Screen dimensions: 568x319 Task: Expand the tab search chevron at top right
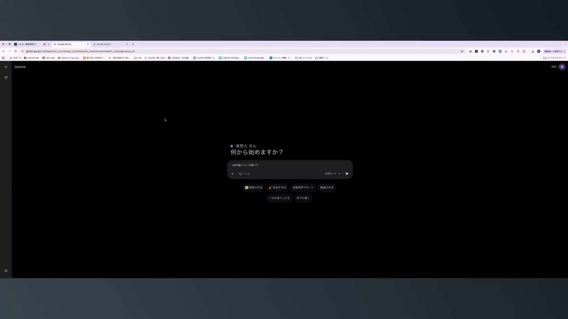564,44
